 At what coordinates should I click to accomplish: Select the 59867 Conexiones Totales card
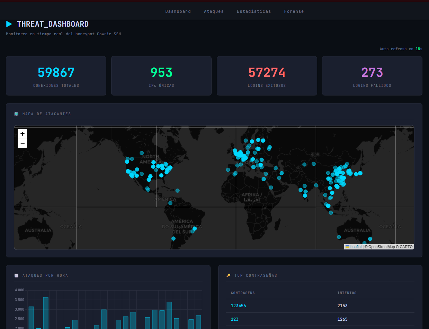point(56,76)
